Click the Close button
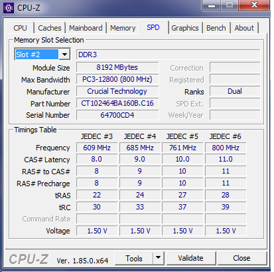The width and height of the screenshot is (274, 272). [x=241, y=258]
